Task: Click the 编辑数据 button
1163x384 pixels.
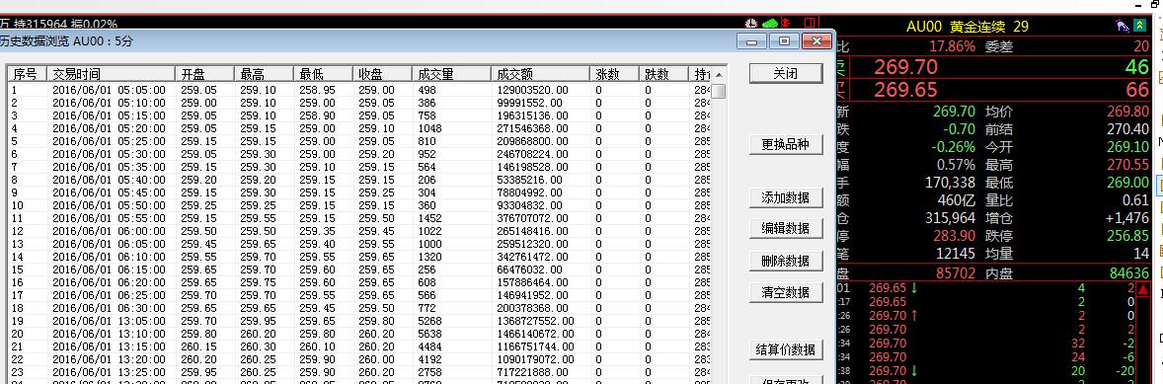Action: point(786,228)
